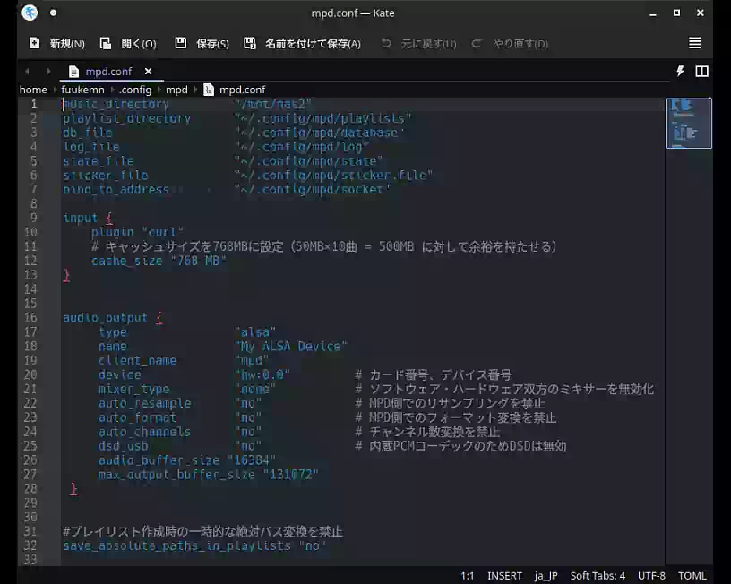
Task: Click 'save_absolute_paths_in_playlists' on line 32
Action: (176, 545)
